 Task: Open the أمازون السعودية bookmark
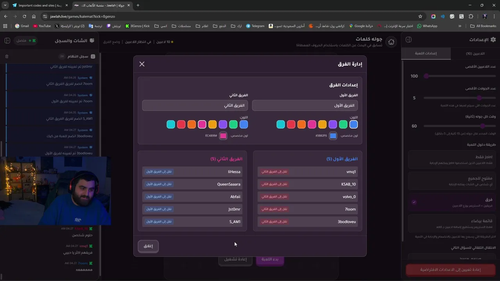[x=286, y=26]
